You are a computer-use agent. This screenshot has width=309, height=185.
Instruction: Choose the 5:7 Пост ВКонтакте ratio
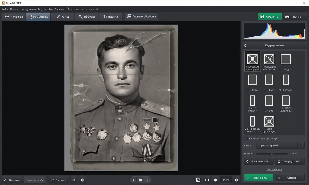tap(286, 104)
